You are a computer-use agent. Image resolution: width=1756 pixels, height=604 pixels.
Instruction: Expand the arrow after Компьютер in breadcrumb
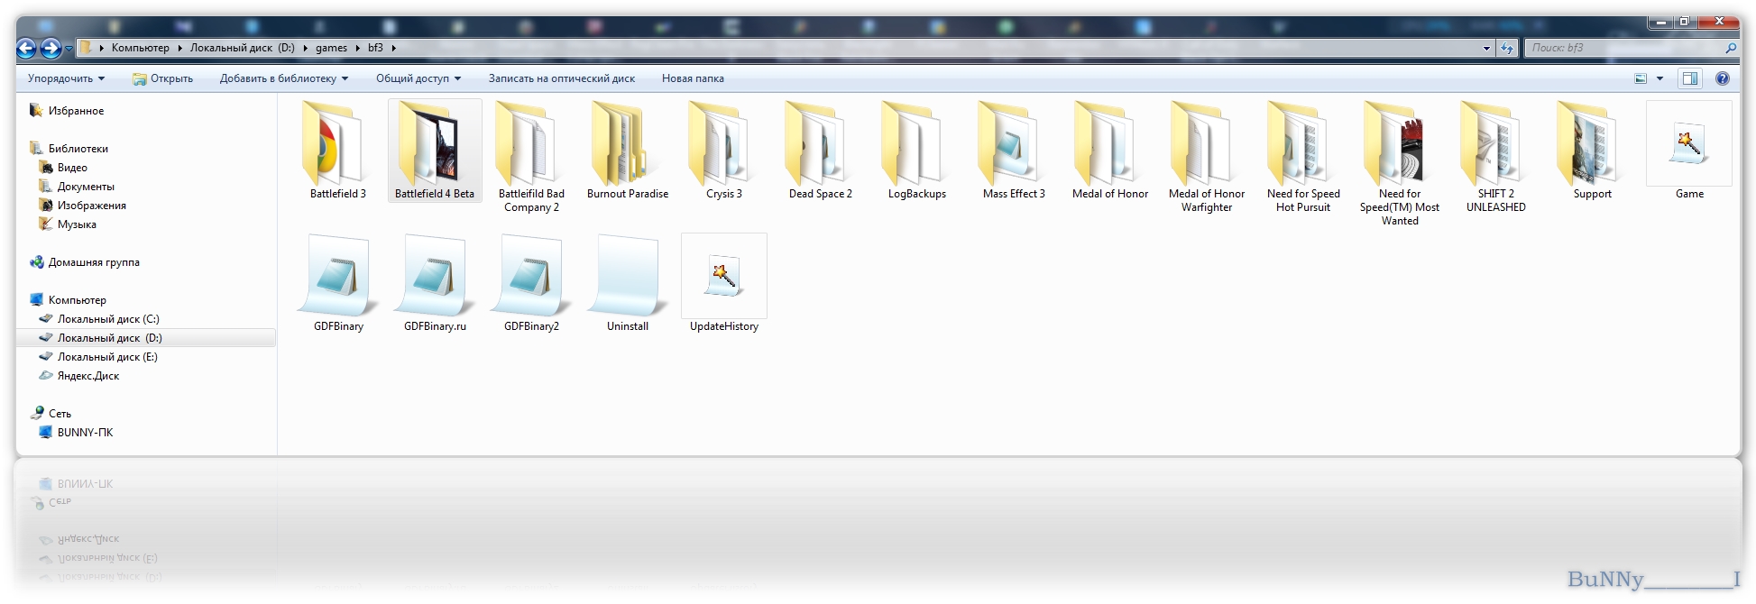coord(179,48)
